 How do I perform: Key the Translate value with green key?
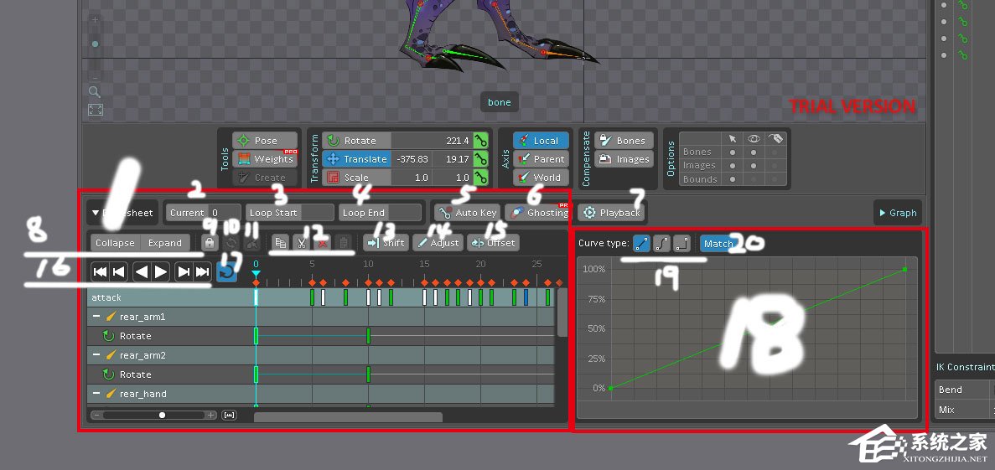[481, 158]
